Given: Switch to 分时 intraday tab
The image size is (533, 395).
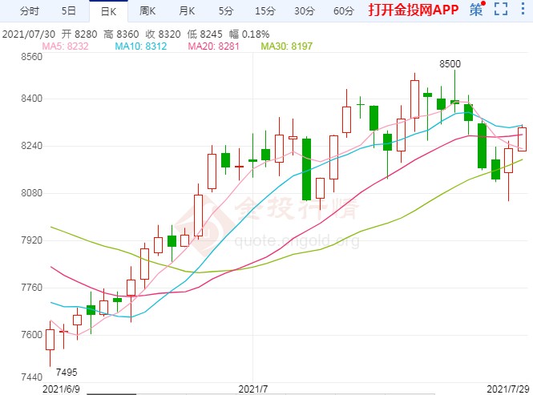Looking at the screenshot, I should pyautogui.click(x=29, y=11).
